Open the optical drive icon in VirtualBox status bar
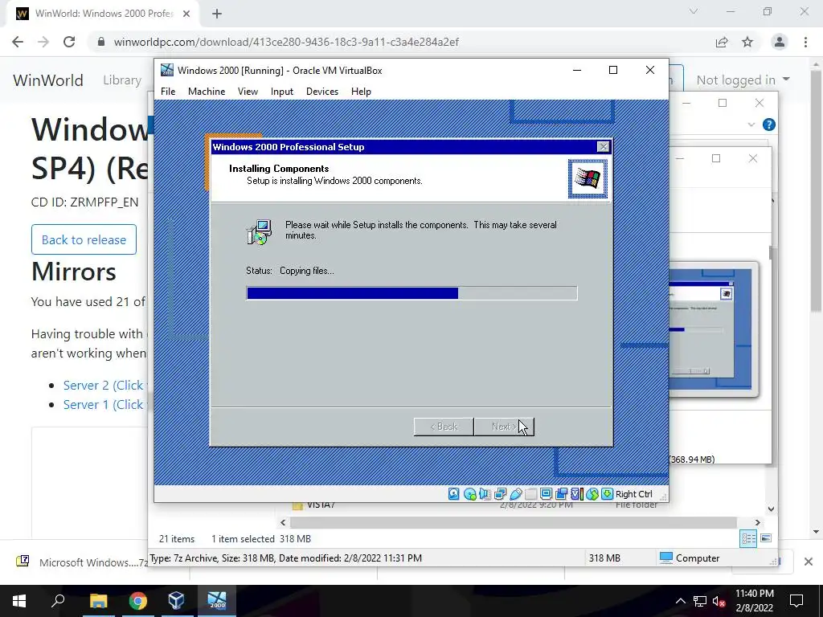This screenshot has width=823, height=617. [x=469, y=494]
